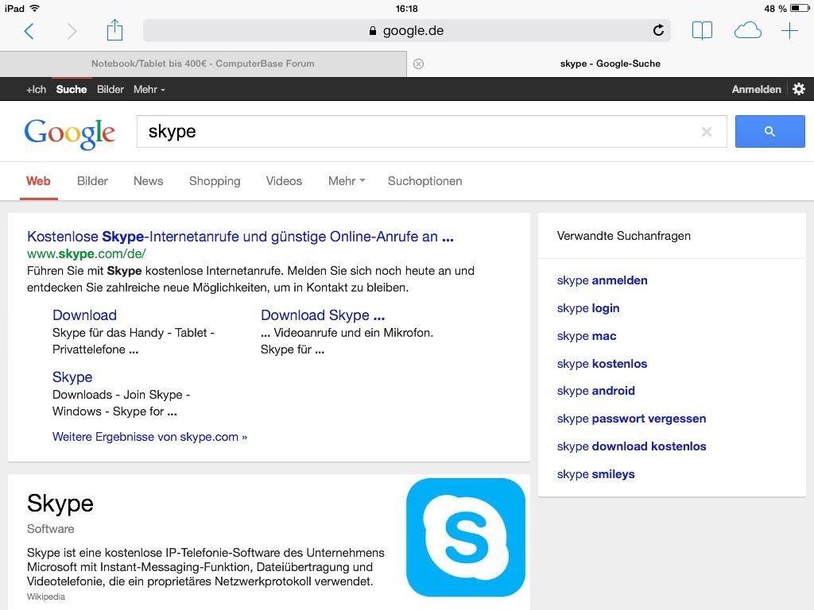This screenshot has width=814, height=610.
Task: Open iCloud tabs cloud icon
Action: (x=747, y=31)
